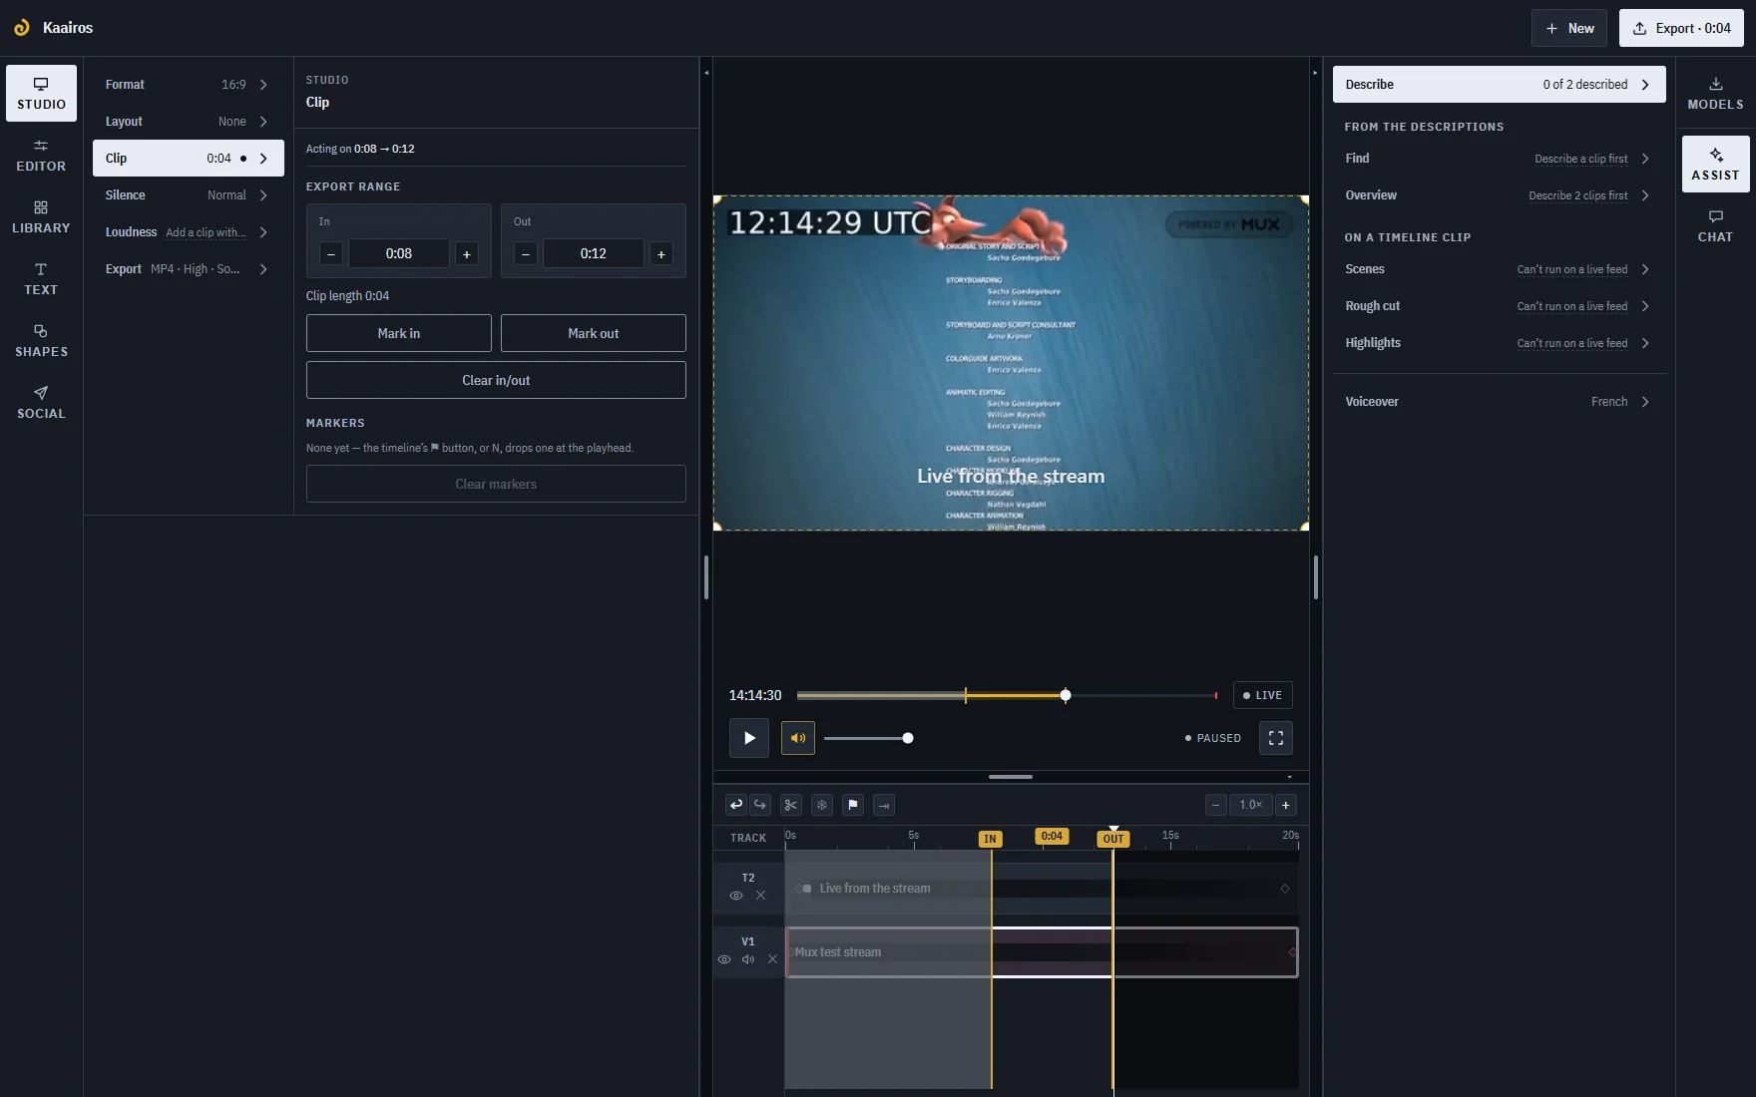Open the Studio sidebar panel
The width and height of the screenshot is (1756, 1097).
41,94
